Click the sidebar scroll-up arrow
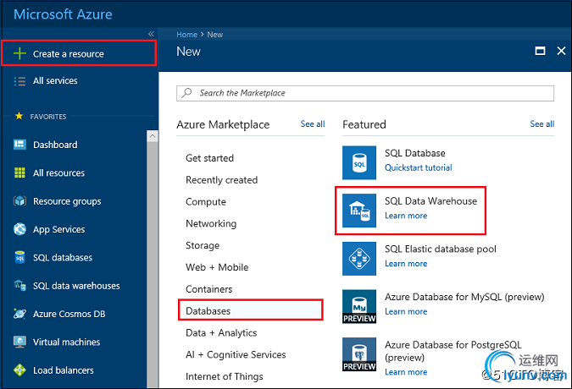Image resolution: width=572 pixels, height=389 pixels. click(153, 136)
